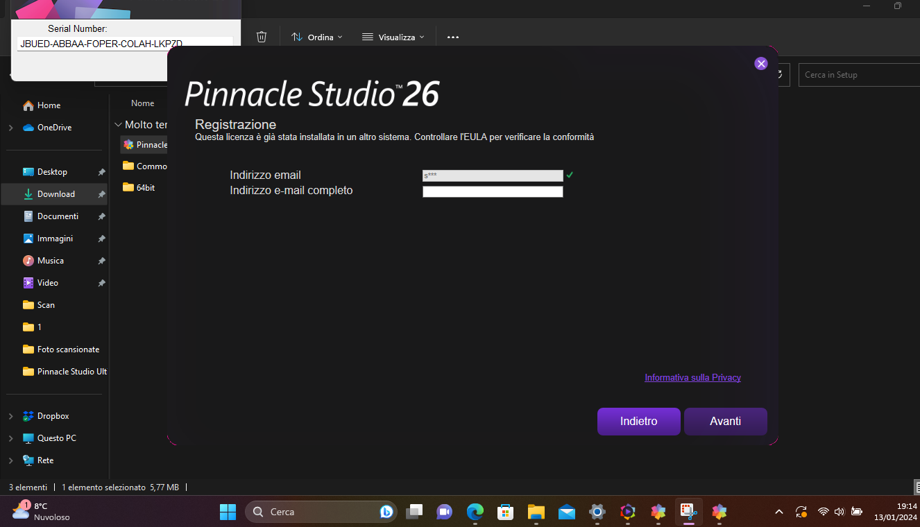This screenshot has width=920, height=527.
Task: Sort by the Nome column header
Action: 143,103
